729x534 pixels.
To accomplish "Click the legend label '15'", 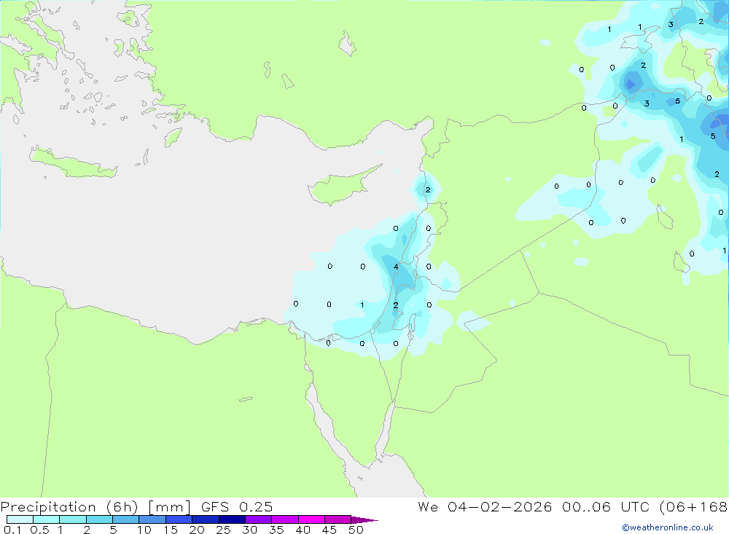I will point(170,530).
